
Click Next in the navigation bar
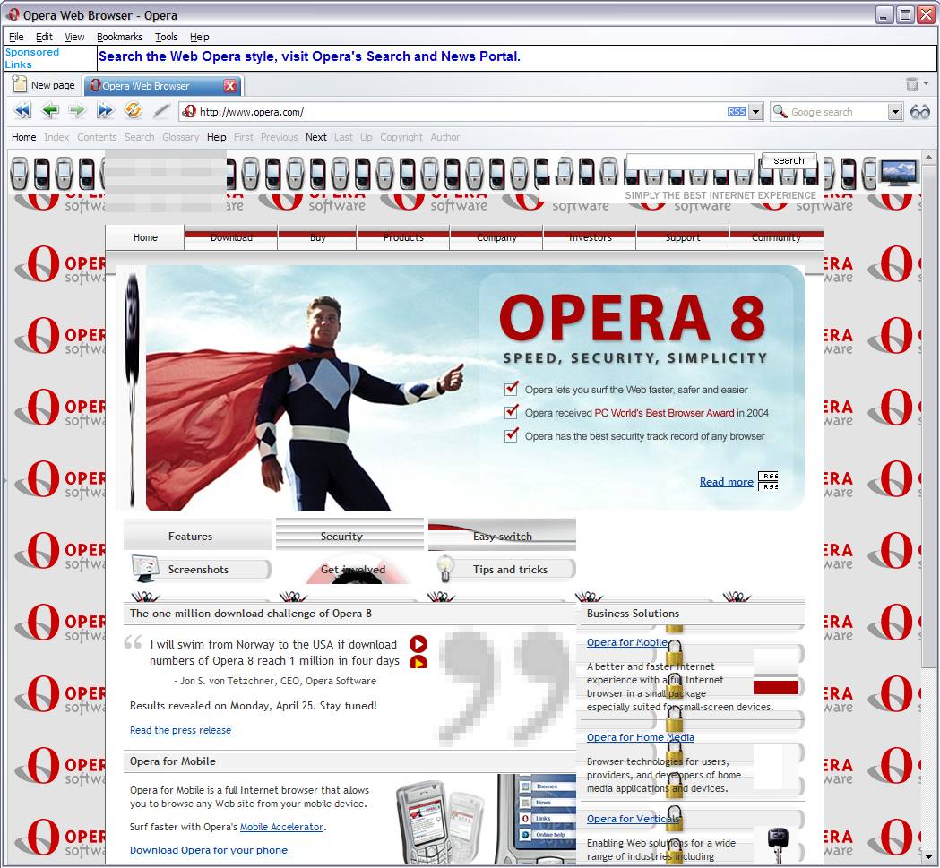(316, 137)
